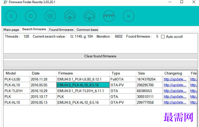Click the size cell 298295700
This screenshot has height=127, width=199.
click(x=149, y=85)
